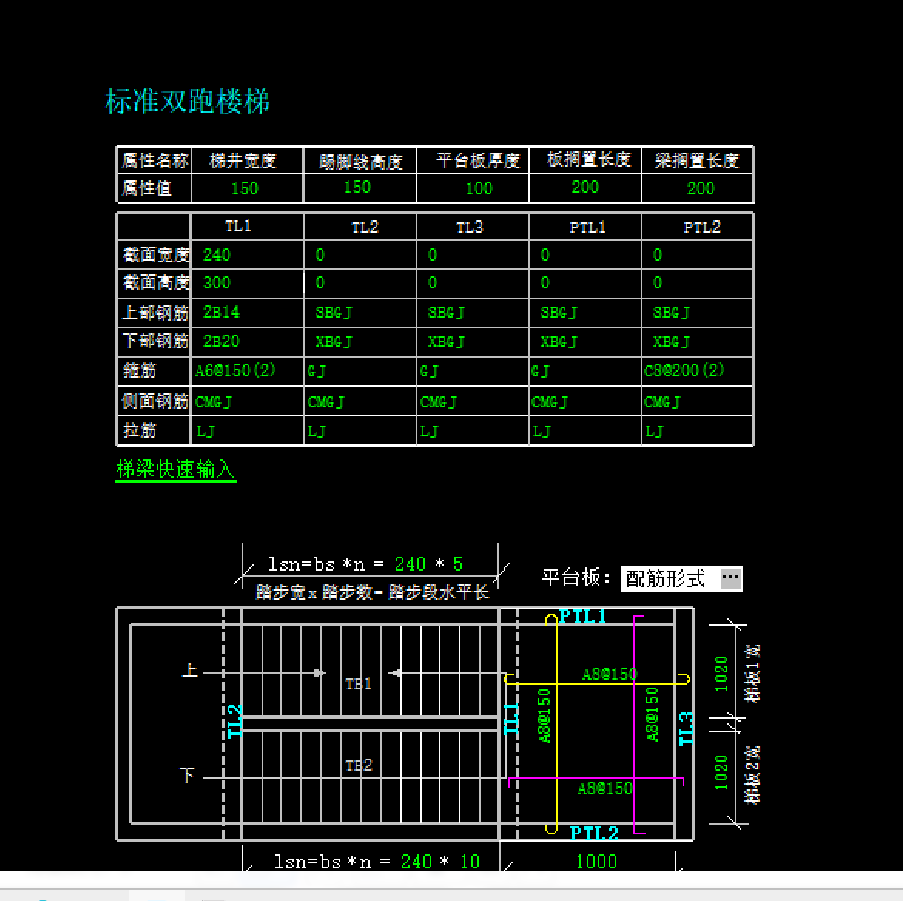
Task: Select PTL2 下部钢筋 cell XBGJ
Action: (671, 341)
